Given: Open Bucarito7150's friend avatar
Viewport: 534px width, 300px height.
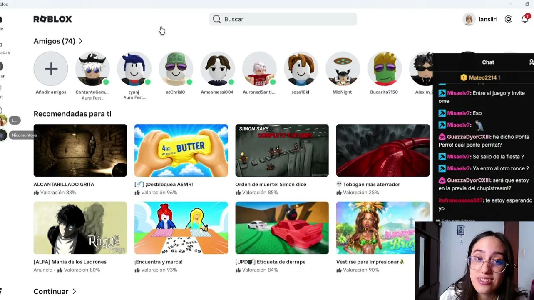Looking at the screenshot, I should click(384, 69).
